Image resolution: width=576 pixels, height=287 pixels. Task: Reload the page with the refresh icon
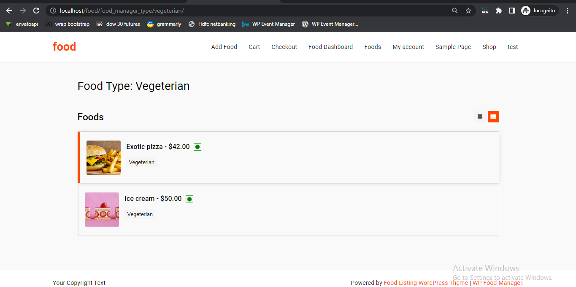tap(36, 11)
